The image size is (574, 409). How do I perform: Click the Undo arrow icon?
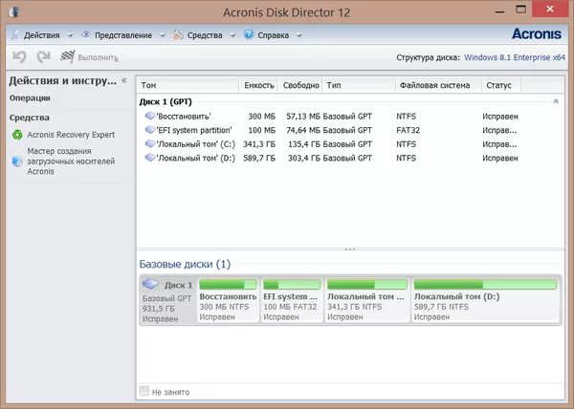coord(19,57)
